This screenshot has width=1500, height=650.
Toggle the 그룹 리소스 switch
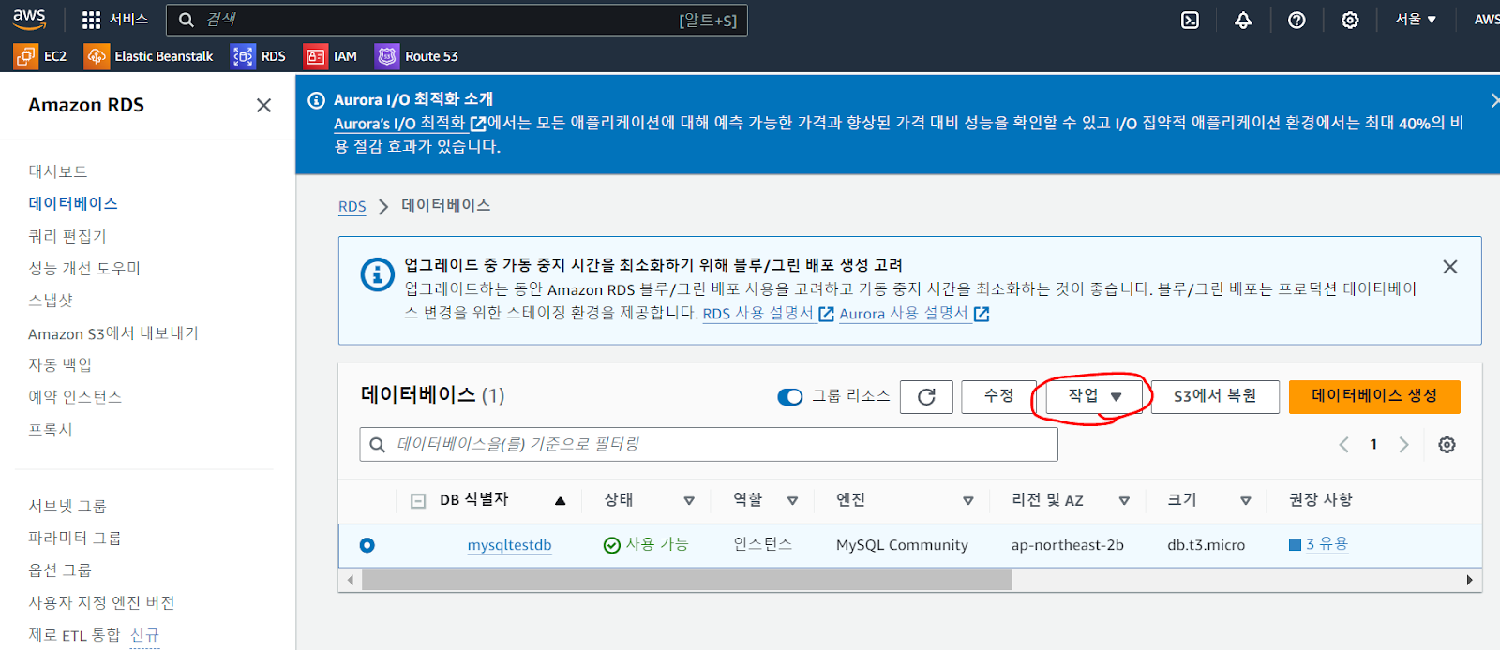(790, 397)
